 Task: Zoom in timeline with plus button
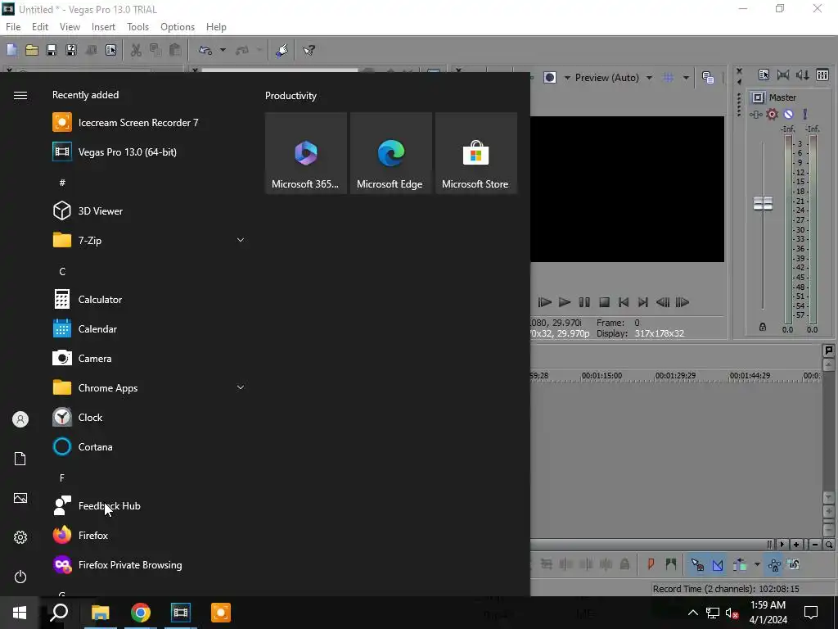[796, 545]
